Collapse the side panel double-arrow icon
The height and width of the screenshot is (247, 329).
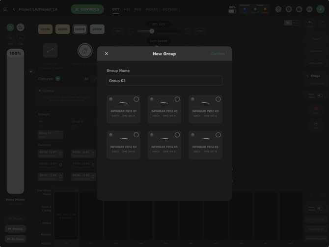click(31, 71)
